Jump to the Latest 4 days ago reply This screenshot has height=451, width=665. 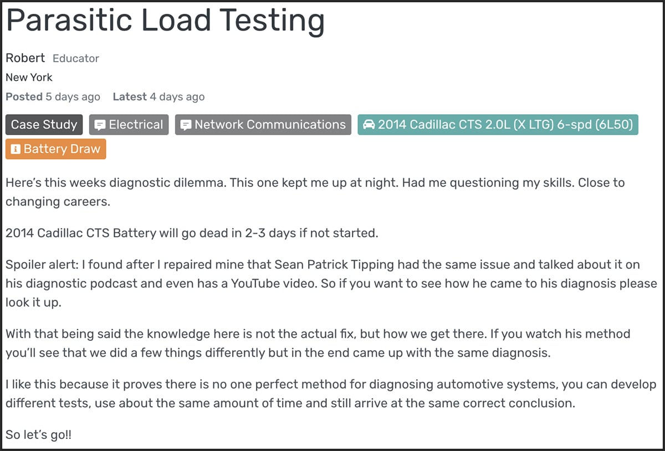158,97
